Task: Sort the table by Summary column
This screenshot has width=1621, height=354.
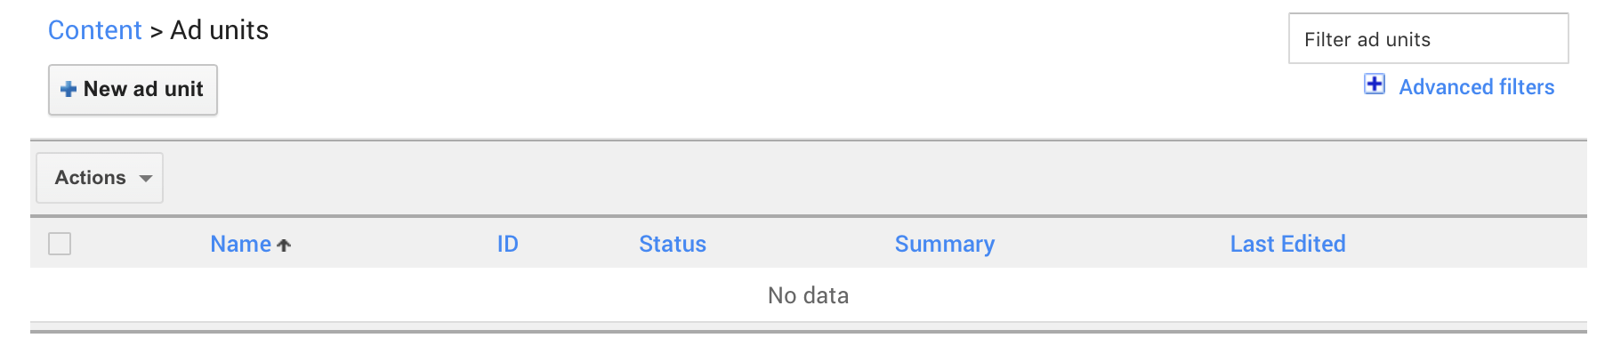Action: 945,245
